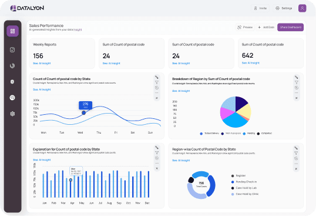Click the fourth sidebar icon below pie chart
316x216 pixels.
tap(12, 82)
